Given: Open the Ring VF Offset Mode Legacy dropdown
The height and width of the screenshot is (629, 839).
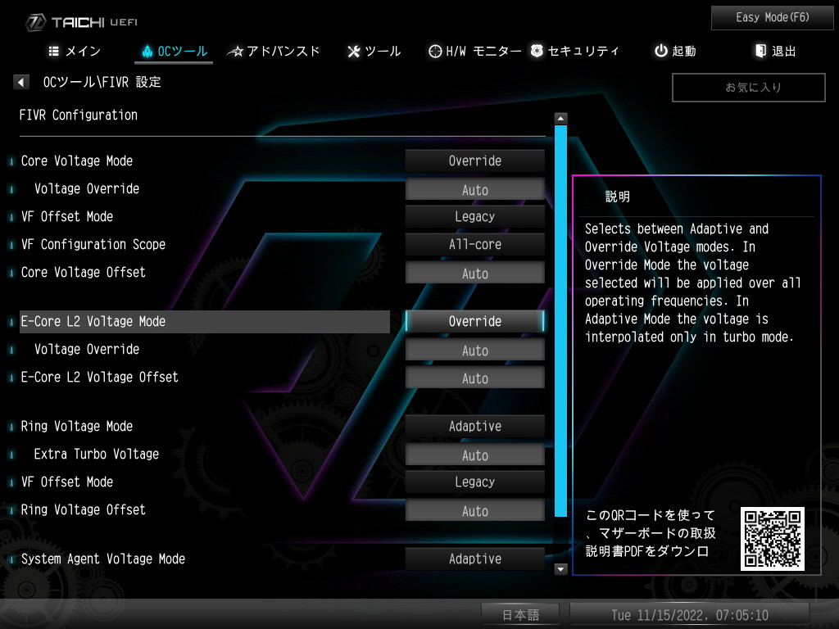Looking at the screenshot, I should point(475,482).
